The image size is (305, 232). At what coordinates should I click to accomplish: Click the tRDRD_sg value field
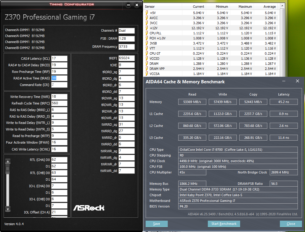pos(126,72)
